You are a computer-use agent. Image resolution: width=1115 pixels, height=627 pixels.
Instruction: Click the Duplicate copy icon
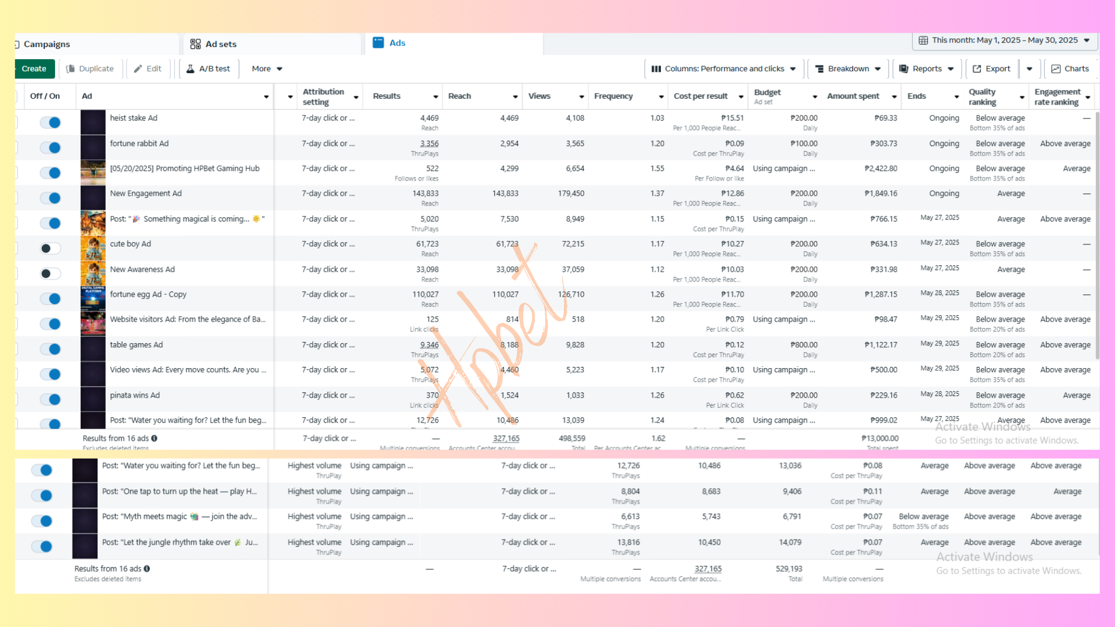tap(71, 69)
